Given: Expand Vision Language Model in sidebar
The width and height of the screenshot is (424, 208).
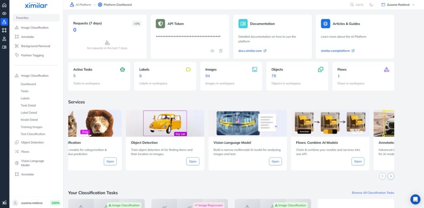Looking at the screenshot, I should coord(32,163).
